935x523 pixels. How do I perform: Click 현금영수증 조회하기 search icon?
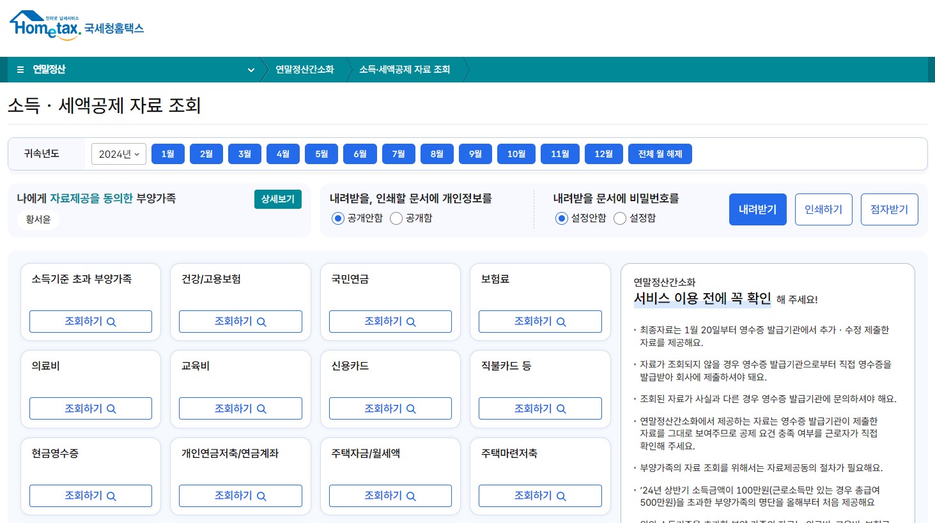111,496
